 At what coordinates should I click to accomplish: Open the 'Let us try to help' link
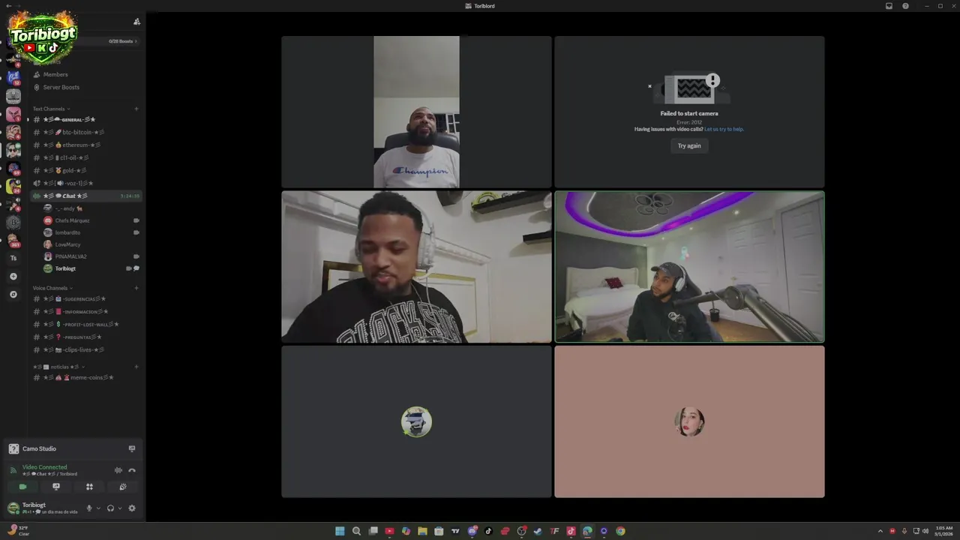[x=724, y=129]
